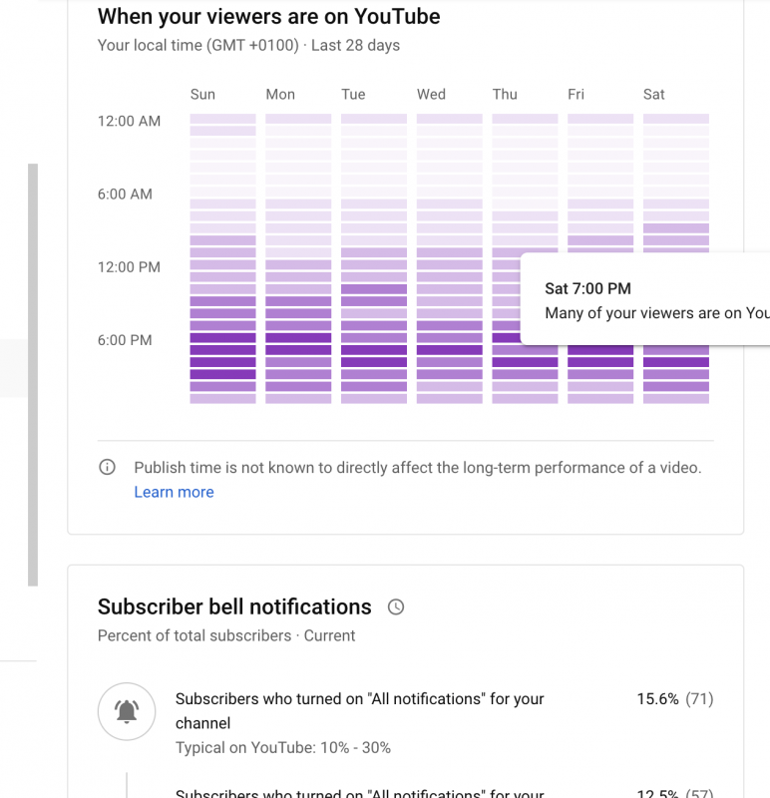
Task: Open the Learn more link
Action: click(x=174, y=492)
